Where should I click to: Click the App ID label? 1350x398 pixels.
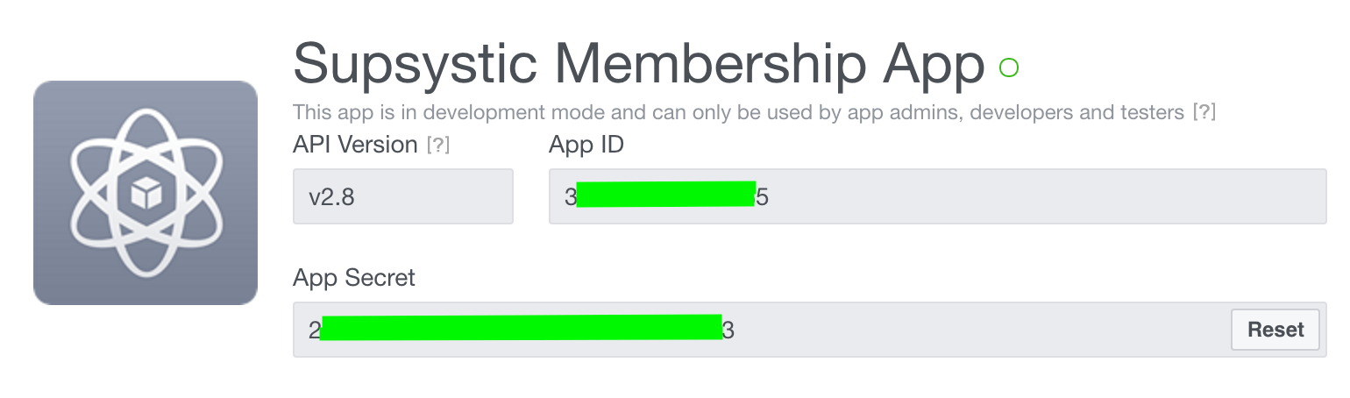pyautogui.click(x=586, y=145)
